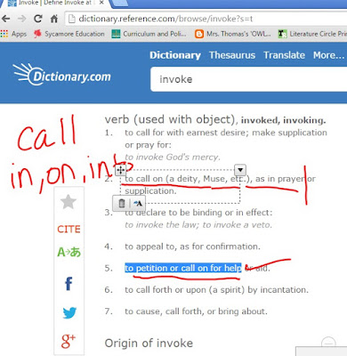The image size is (347, 356).
Task: Click the move handle of the annotation box
Action: point(121,170)
